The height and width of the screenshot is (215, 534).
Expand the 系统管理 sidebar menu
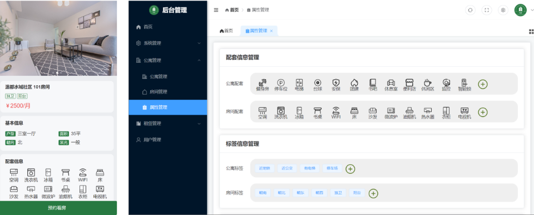click(168, 43)
